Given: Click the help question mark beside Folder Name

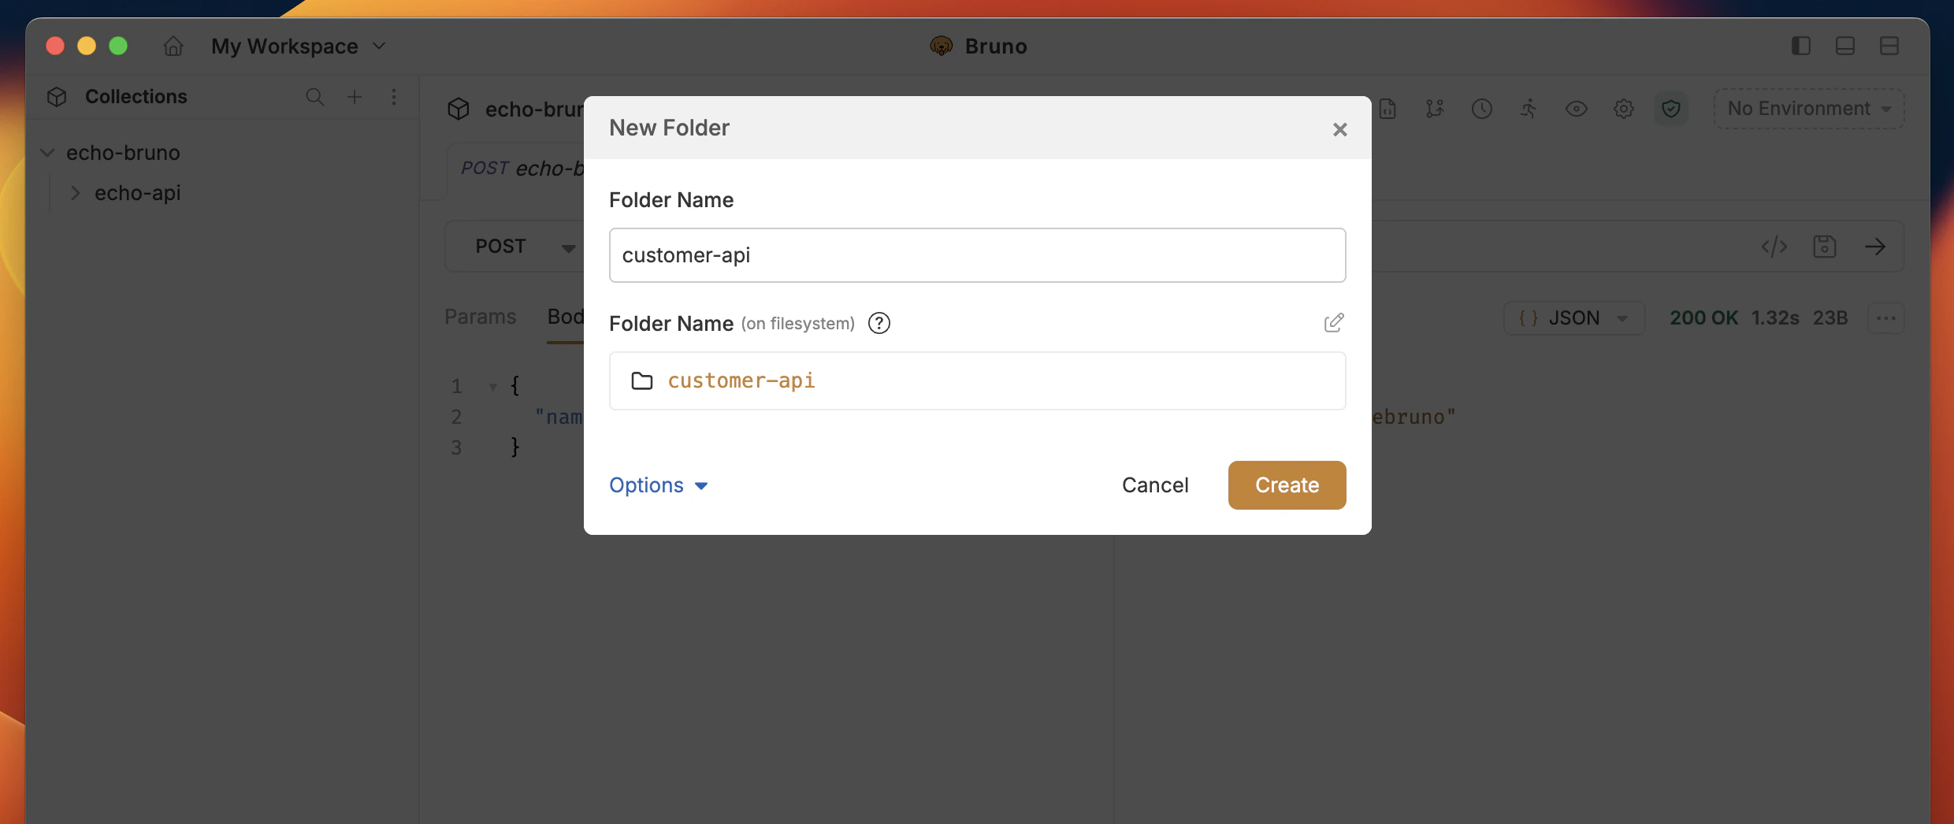Looking at the screenshot, I should click(x=879, y=323).
